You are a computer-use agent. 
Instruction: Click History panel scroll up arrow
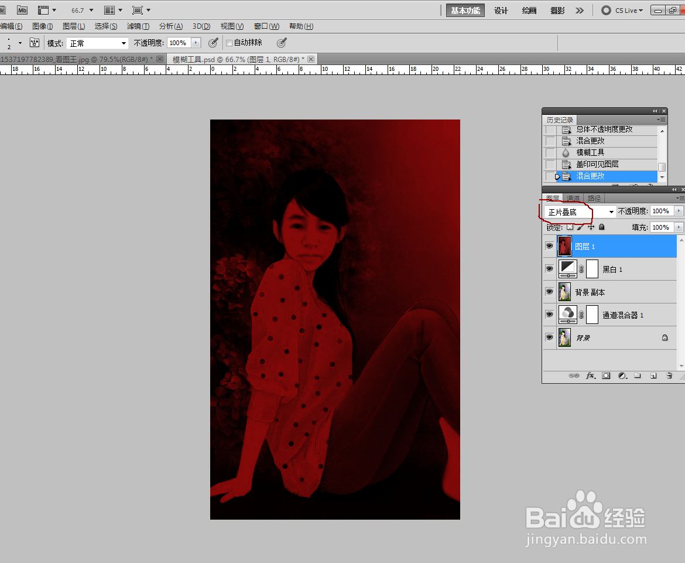(662, 131)
